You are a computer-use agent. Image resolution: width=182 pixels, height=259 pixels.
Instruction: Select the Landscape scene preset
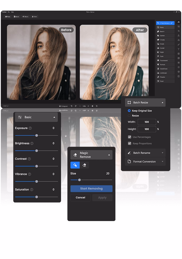165,73
